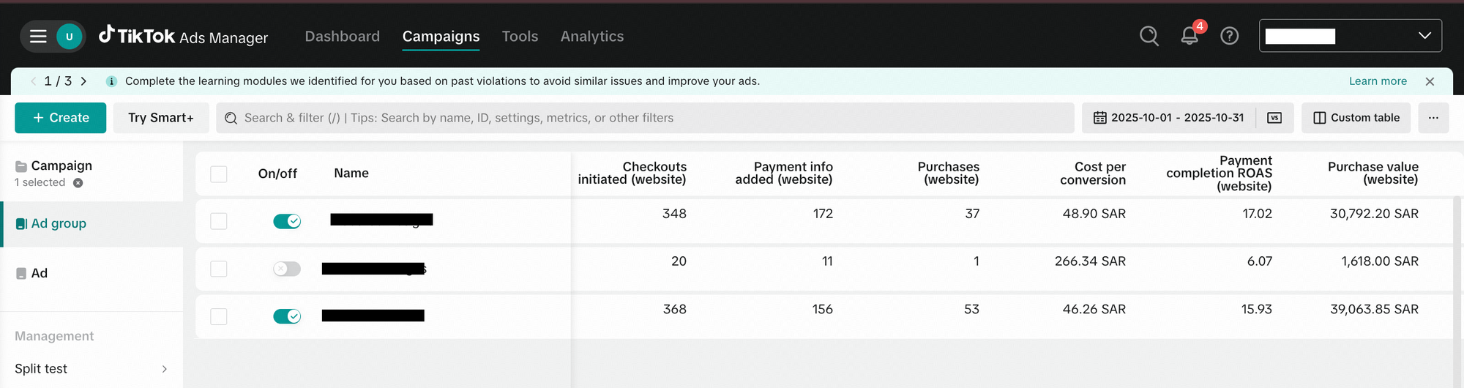Clear the selected campaign filter
Viewport: 1464px width, 388px height.
(x=78, y=183)
